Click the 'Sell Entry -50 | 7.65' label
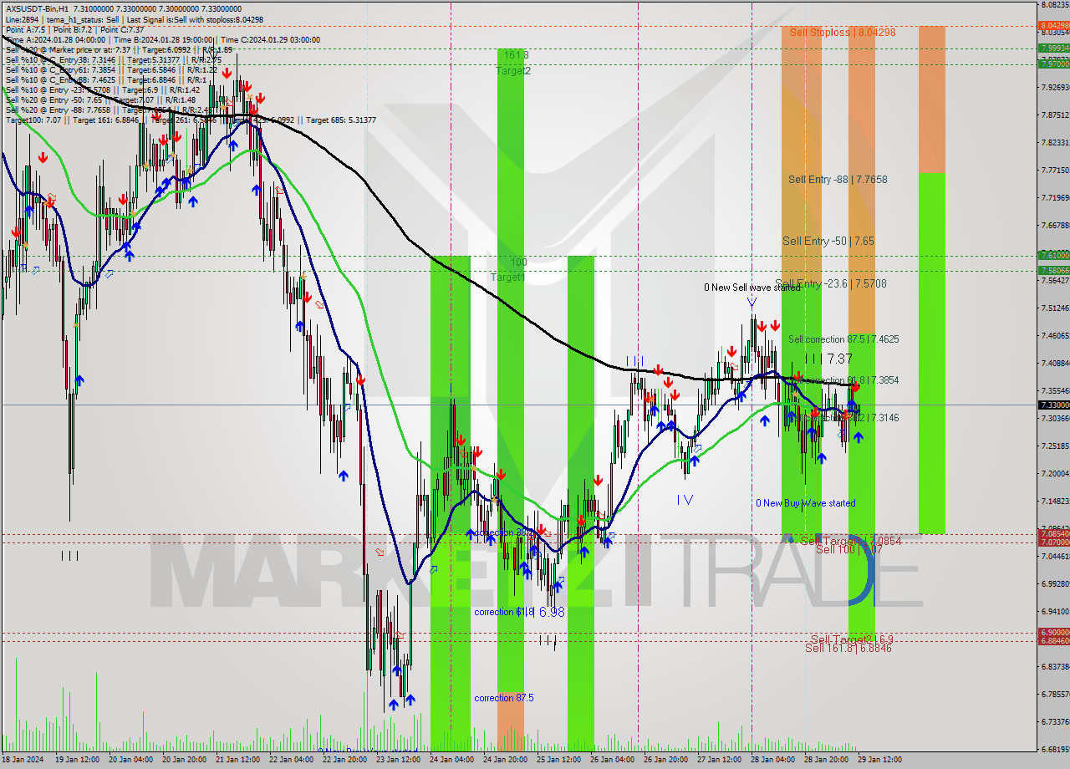The width and height of the screenshot is (1070, 769). click(828, 241)
